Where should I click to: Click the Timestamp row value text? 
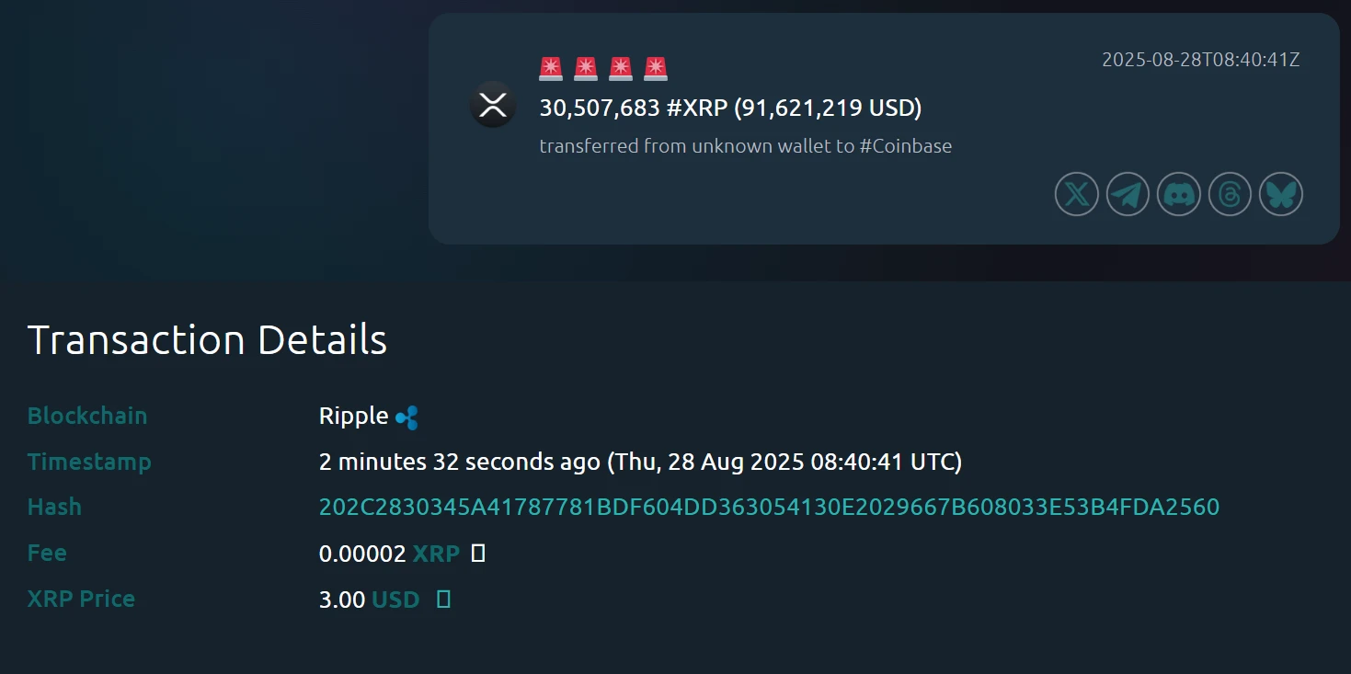(x=640, y=462)
